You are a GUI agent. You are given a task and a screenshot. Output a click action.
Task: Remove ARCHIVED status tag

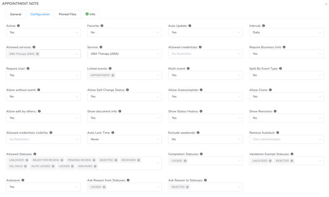tap(95, 166)
